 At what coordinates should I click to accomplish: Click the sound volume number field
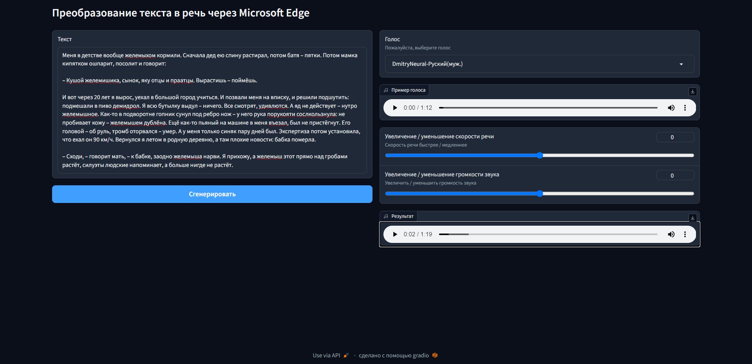675,176
